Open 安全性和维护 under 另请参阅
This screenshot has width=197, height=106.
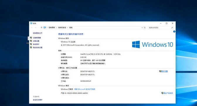(38, 100)
